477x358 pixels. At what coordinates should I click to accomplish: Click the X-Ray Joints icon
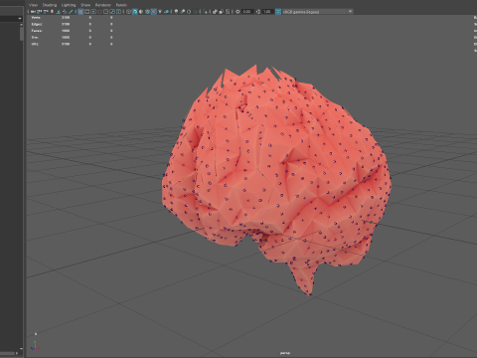[x=228, y=12]
